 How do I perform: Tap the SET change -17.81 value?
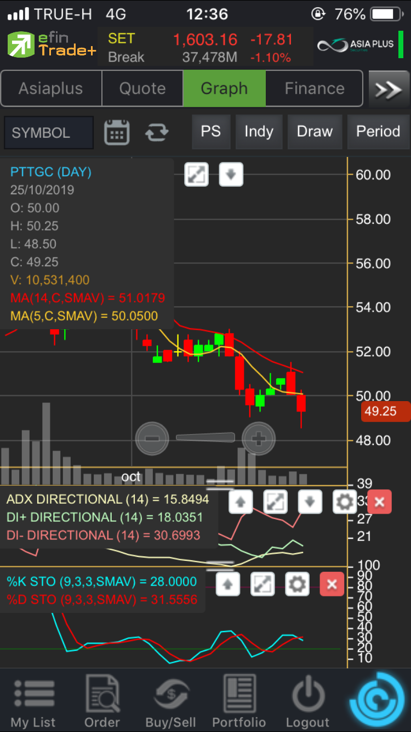click(x=272, y=40)
